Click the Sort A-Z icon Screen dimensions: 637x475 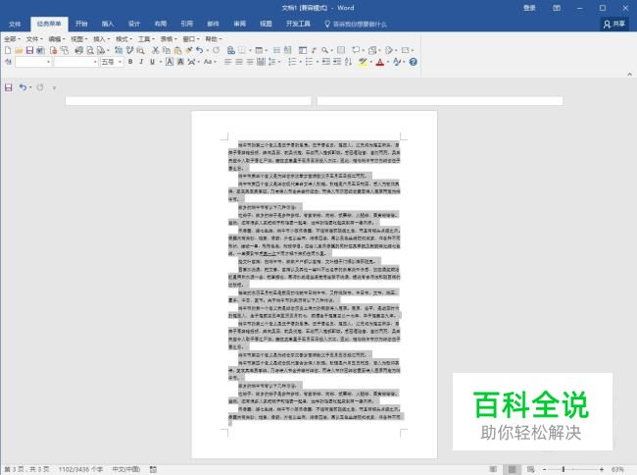[x=348, y=62]
